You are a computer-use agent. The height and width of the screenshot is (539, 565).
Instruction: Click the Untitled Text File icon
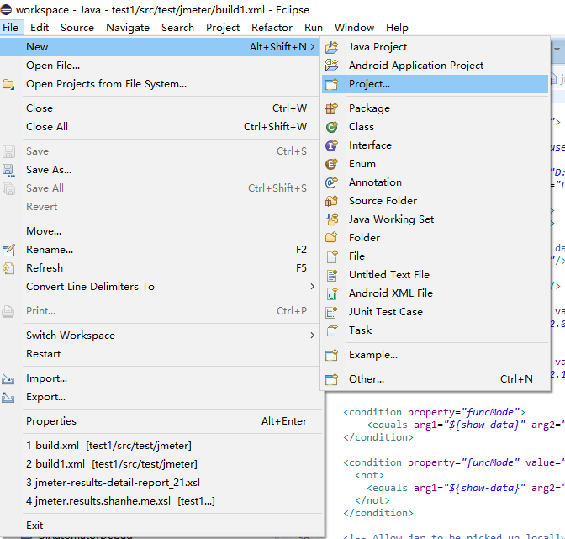click(331, 274)
